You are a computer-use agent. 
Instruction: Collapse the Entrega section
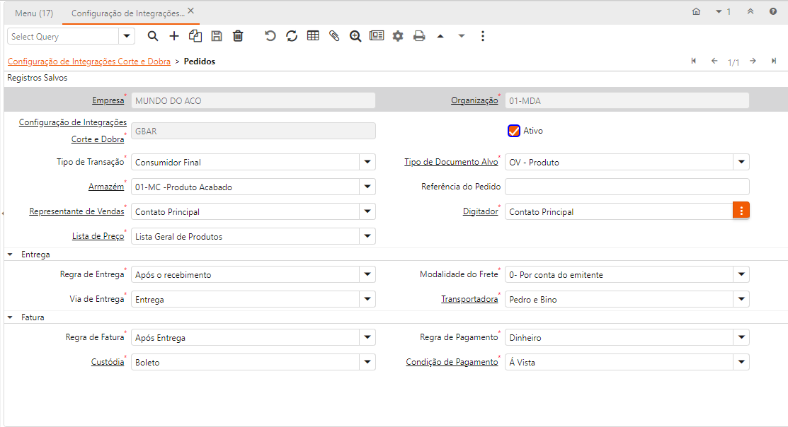pos(11,255)
